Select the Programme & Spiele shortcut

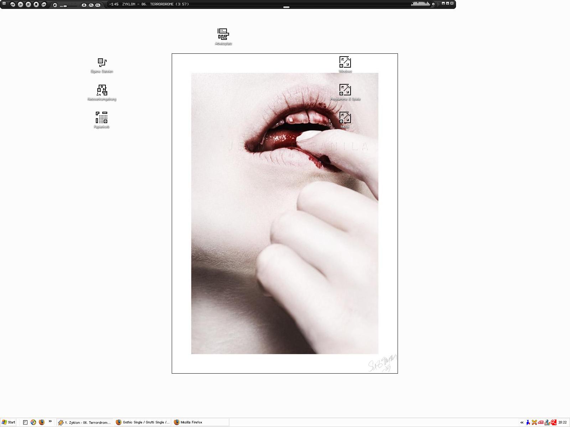[x=345, y=90]
